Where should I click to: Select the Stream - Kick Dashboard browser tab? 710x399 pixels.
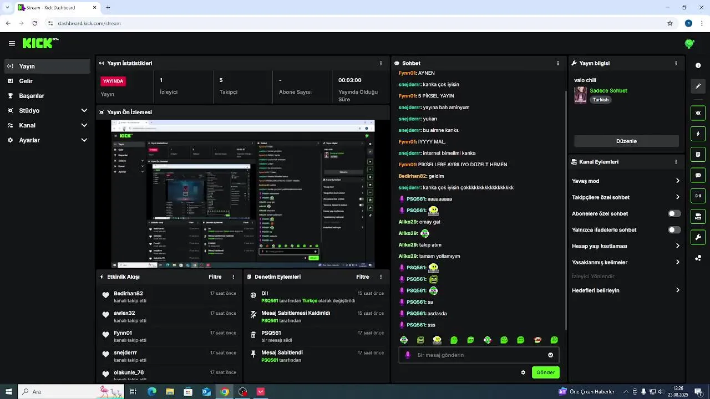click(x=57, y=7)
